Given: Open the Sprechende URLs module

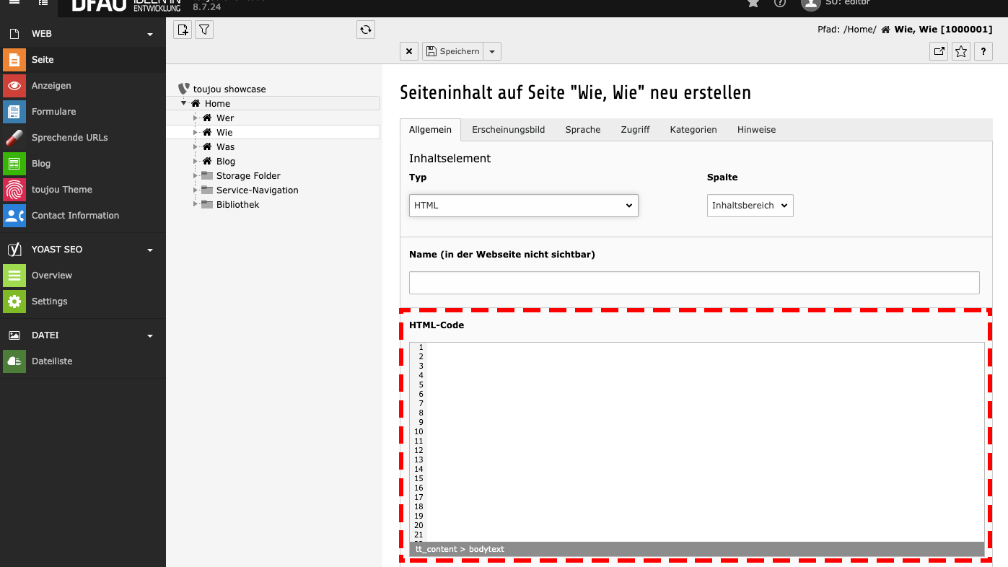Looking at the screenshot, I should point(69,138).
